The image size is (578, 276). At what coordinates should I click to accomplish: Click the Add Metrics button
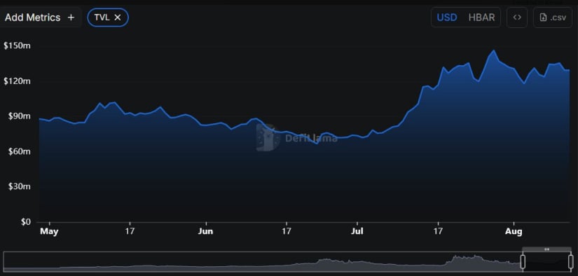pyautogui.click(x=40, y=18)
